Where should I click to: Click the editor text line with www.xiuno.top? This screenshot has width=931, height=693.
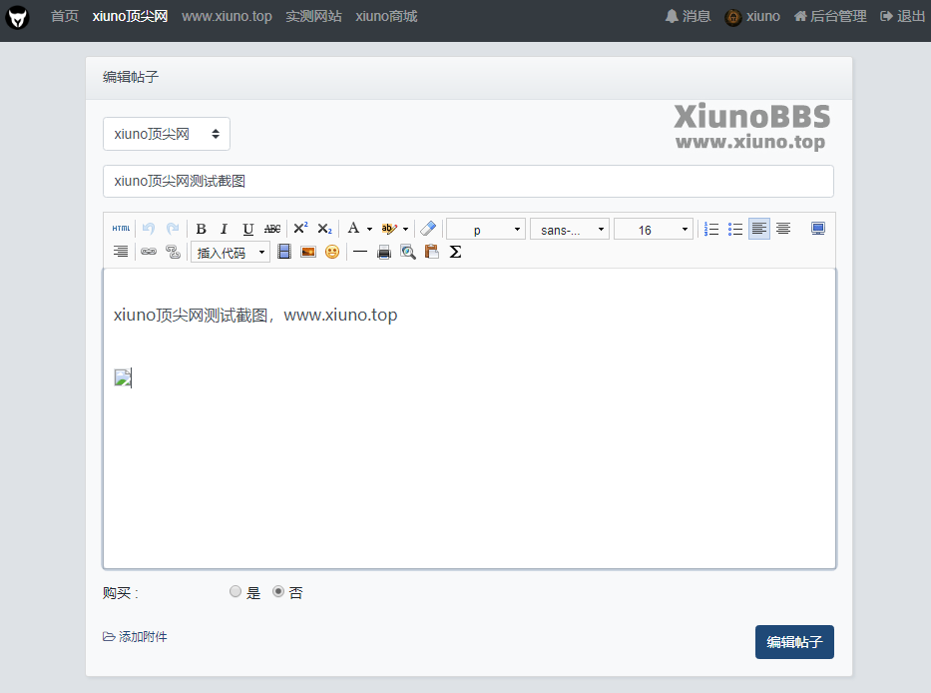point(255,315)
